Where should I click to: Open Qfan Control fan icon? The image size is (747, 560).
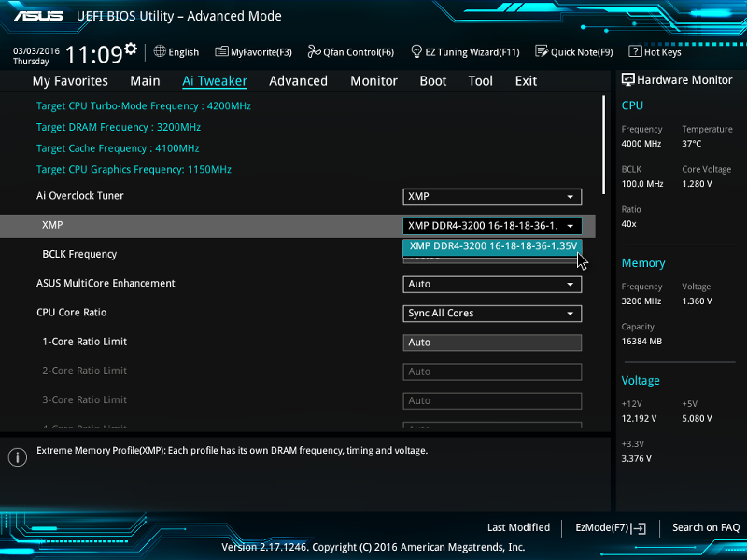pos(314,51)
